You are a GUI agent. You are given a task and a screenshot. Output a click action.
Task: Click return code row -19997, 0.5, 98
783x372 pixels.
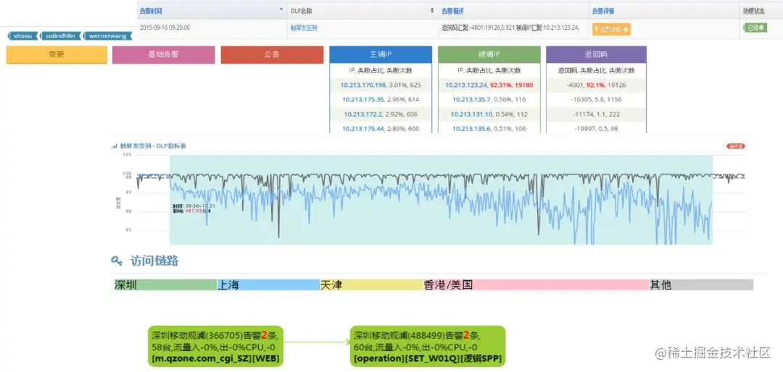[596, 129]
